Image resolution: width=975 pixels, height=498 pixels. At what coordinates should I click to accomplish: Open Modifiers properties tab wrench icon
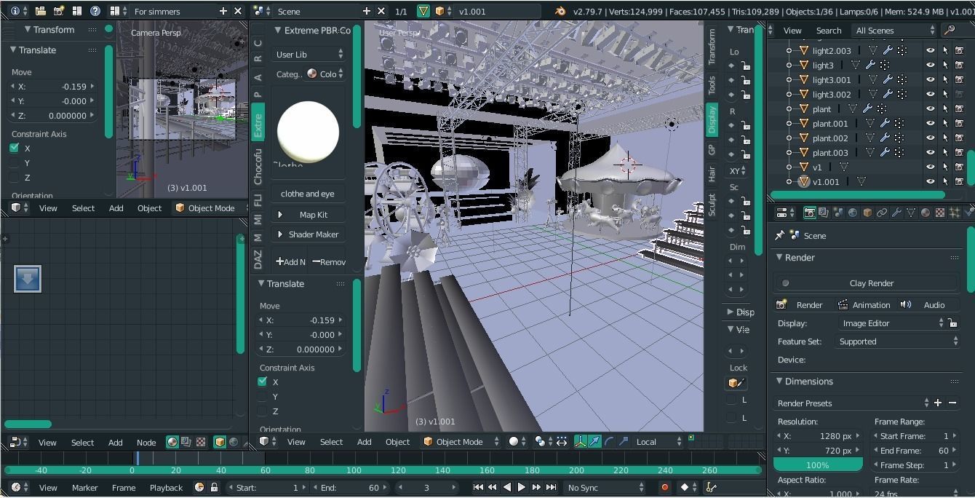pos(896,213)
